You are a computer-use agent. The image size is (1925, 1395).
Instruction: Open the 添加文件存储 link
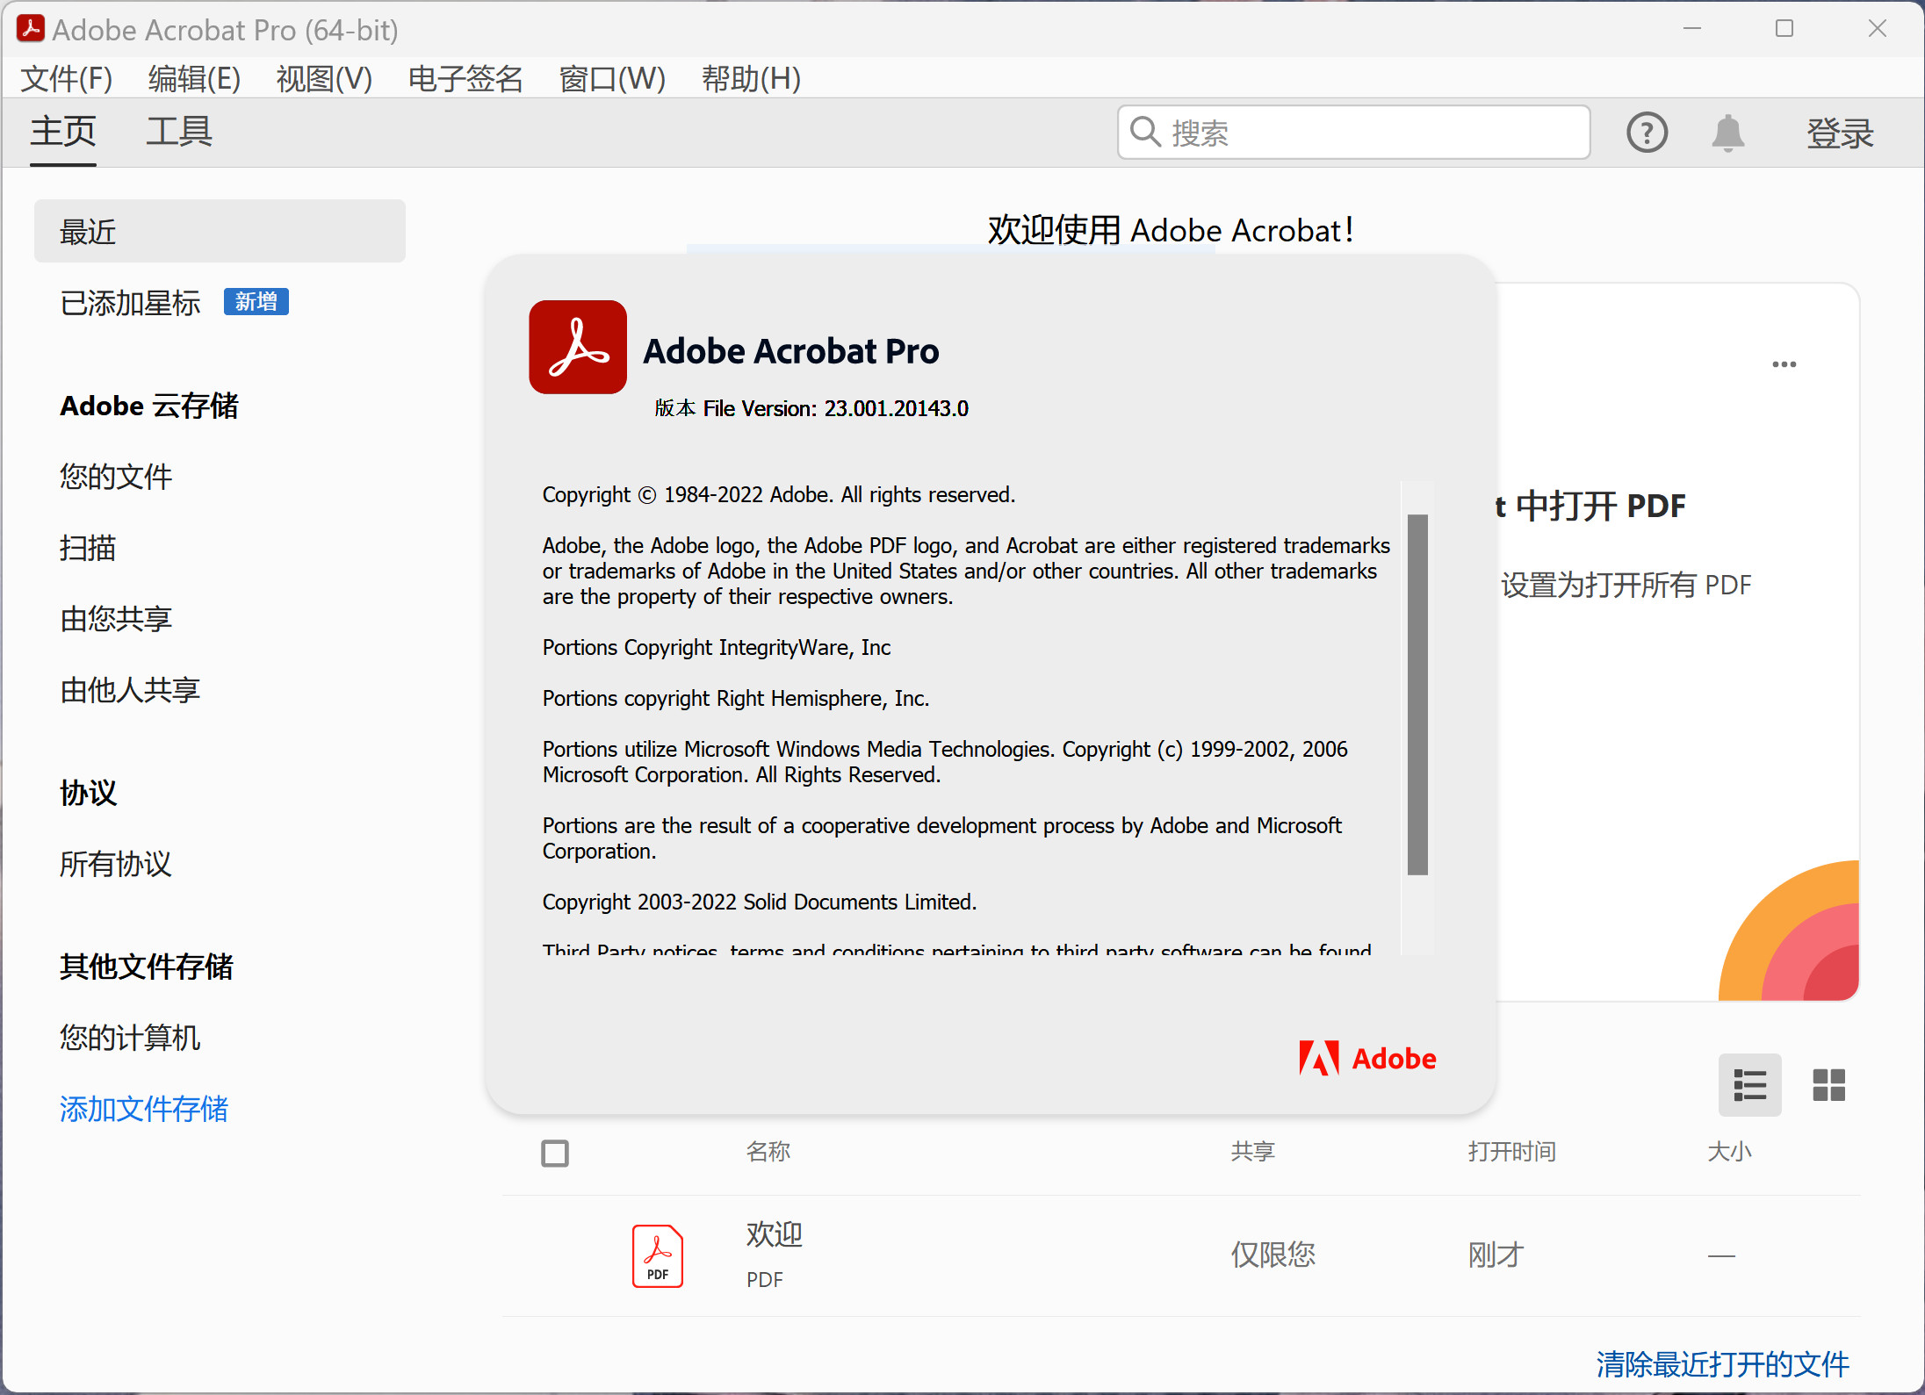(x=143, y=1109)
